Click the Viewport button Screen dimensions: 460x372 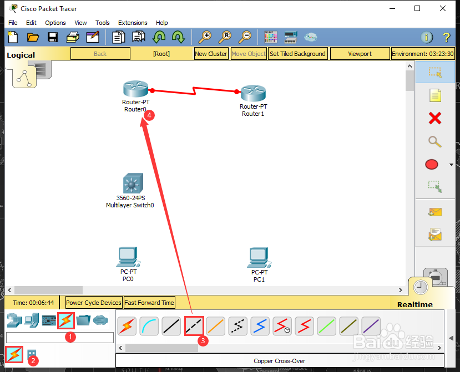pos(360,54)
